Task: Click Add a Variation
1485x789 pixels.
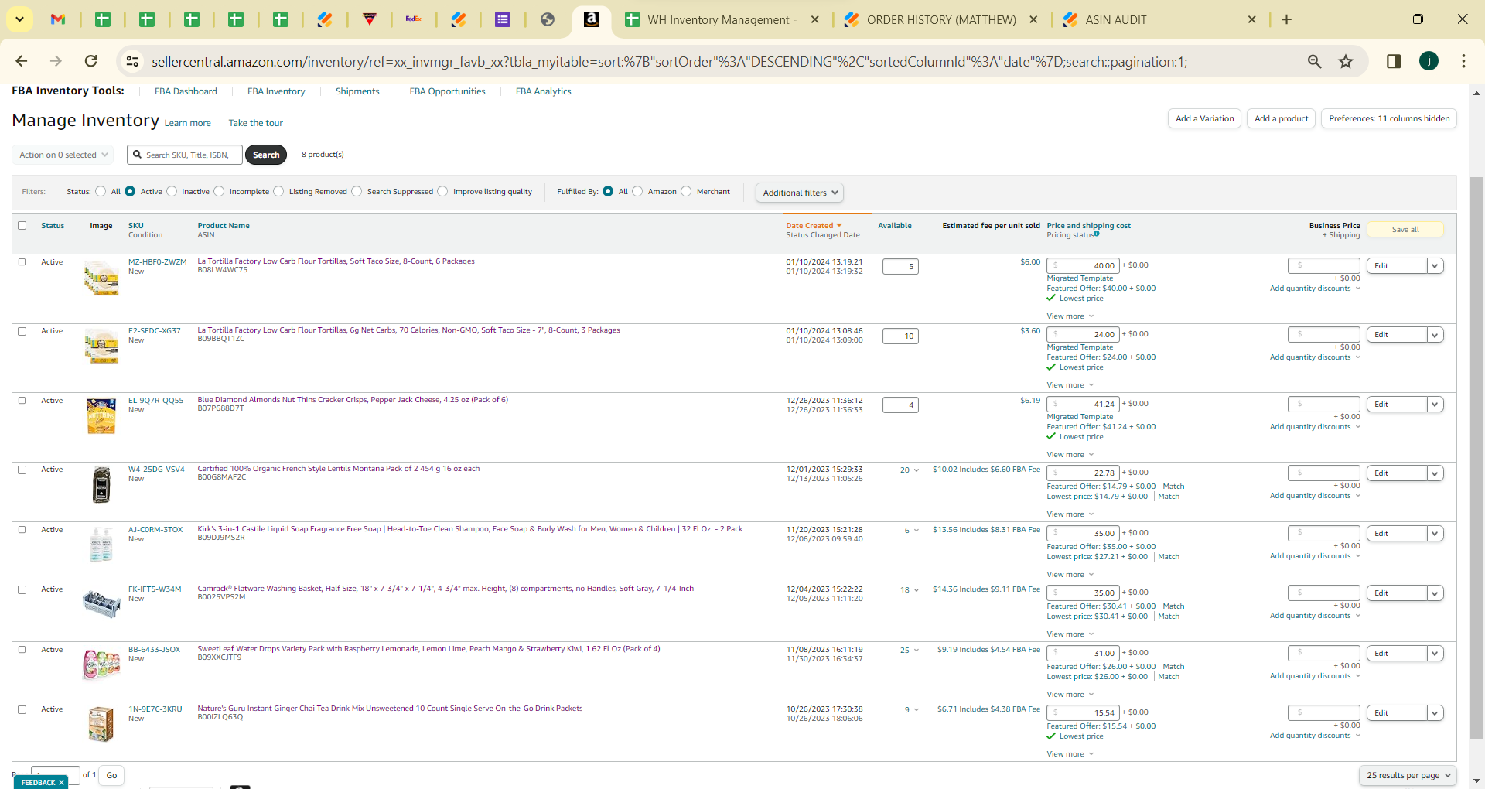Action: coord(1204,118)
